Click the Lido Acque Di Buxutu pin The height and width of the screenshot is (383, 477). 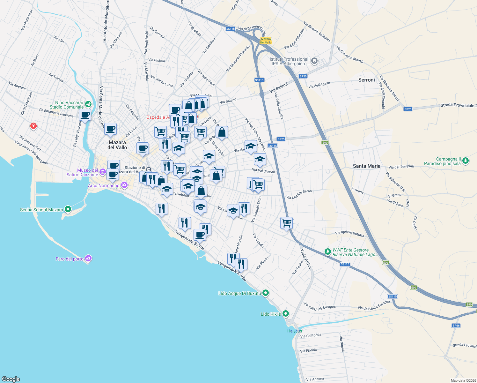[x=266, y=293]
